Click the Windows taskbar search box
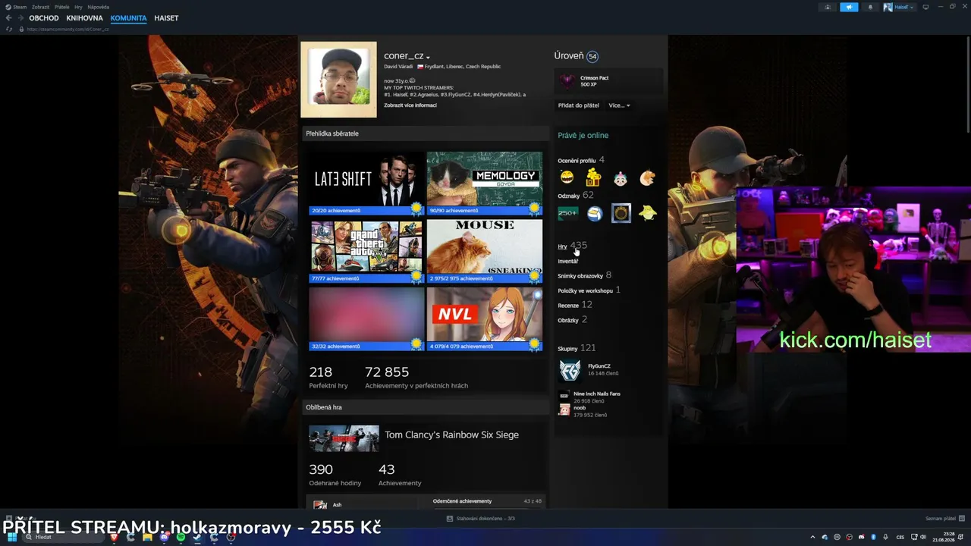The image size is (971, 546). tap(63, 537)
